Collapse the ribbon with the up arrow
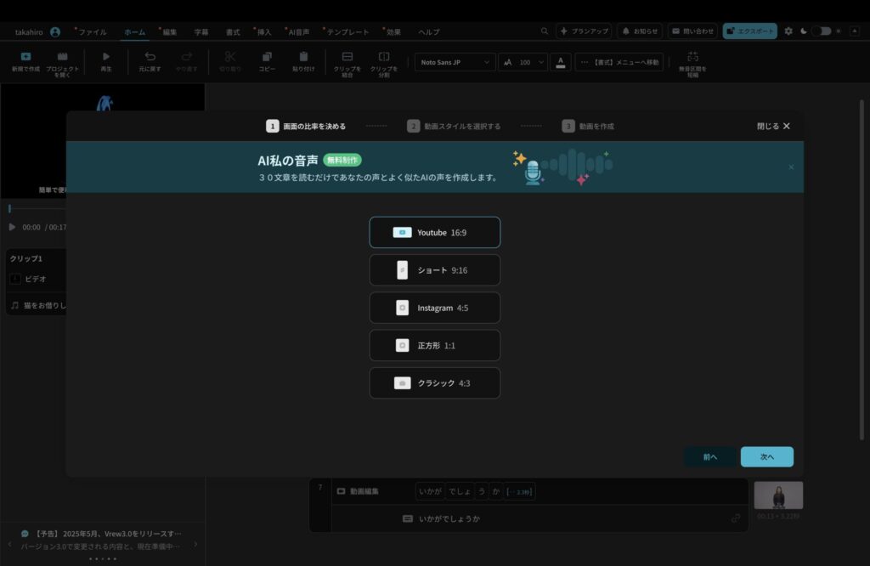 pyautogui.click(x=855, y=31)
